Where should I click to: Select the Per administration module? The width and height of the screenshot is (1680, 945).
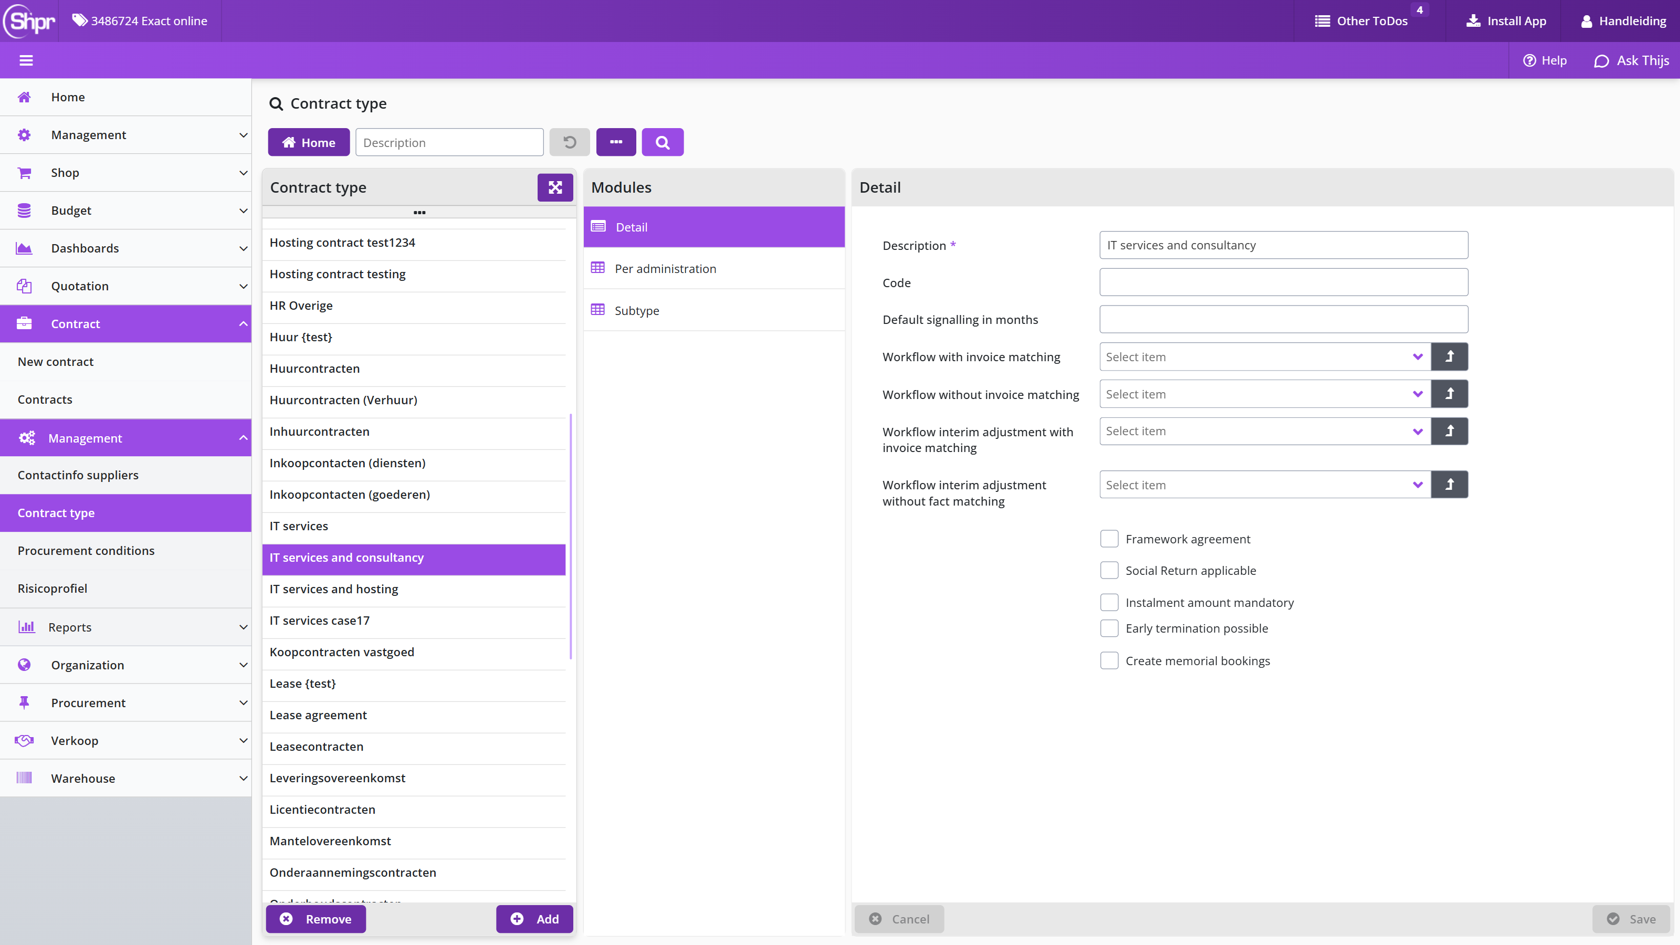pos(713,269)
